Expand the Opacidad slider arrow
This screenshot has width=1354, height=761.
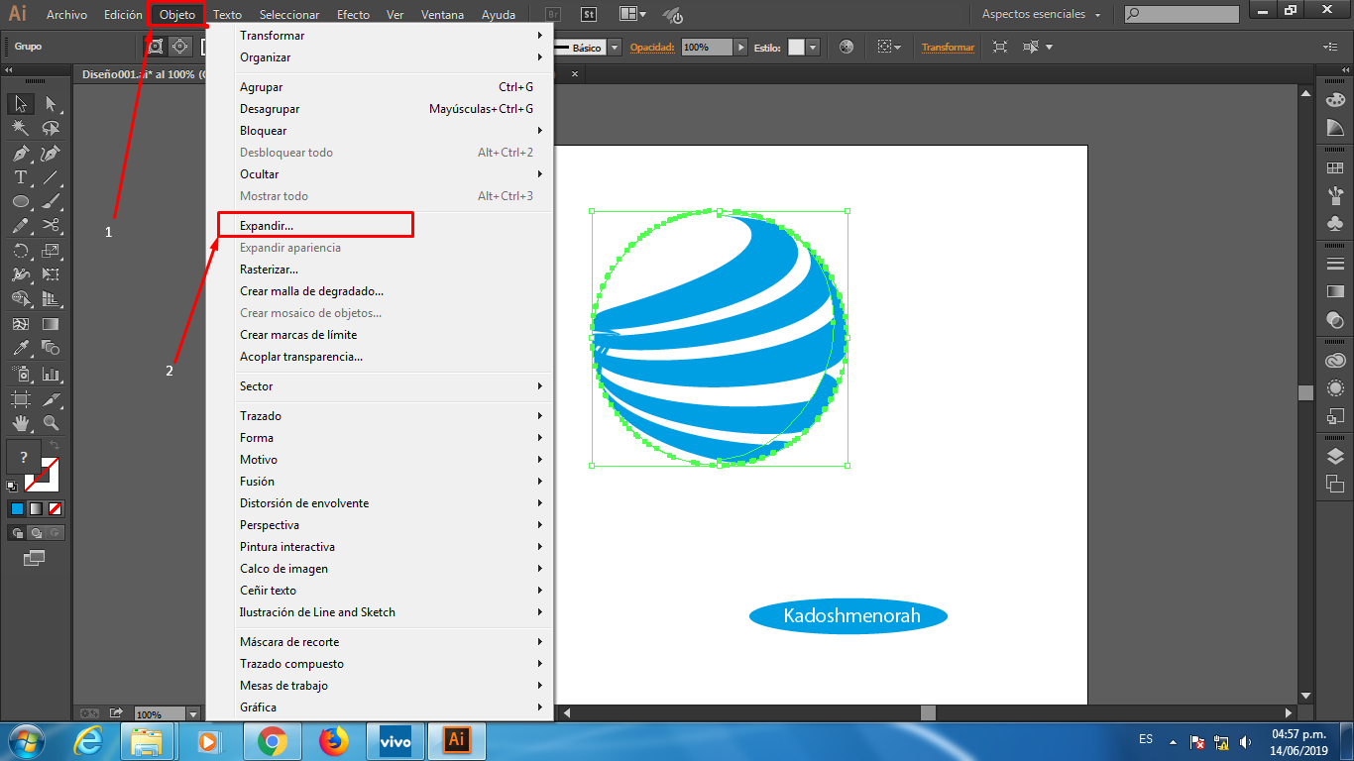[739, 48]
